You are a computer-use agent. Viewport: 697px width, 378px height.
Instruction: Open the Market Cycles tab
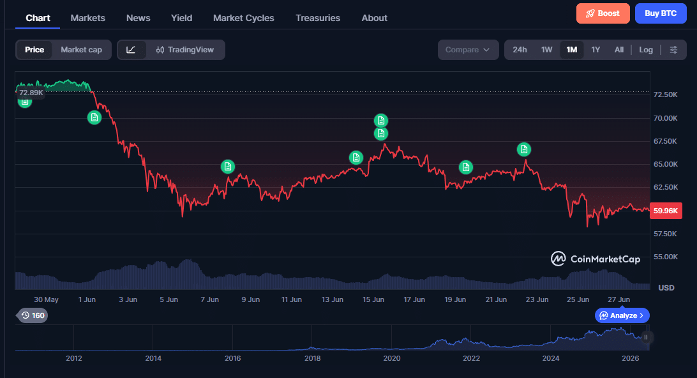pos(244,18)
